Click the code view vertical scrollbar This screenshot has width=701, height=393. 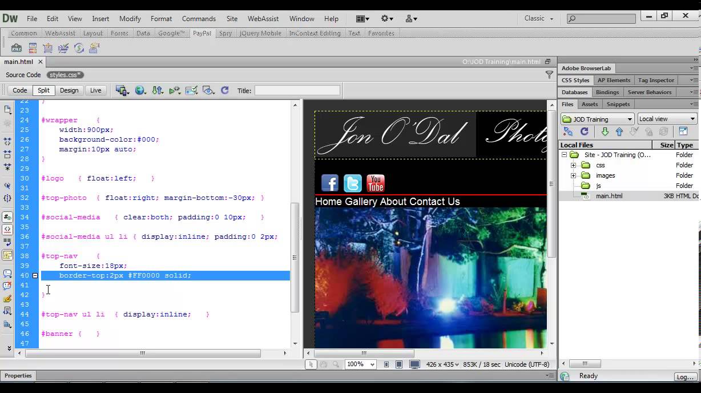pos(295,257)
